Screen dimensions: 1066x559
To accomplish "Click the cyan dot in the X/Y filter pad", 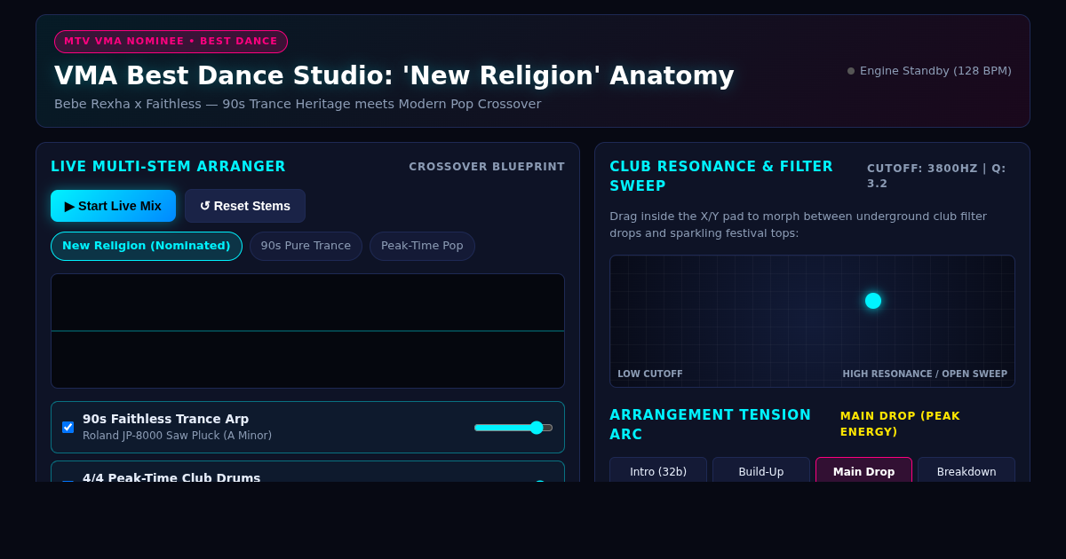I will (x=873, y=301).
